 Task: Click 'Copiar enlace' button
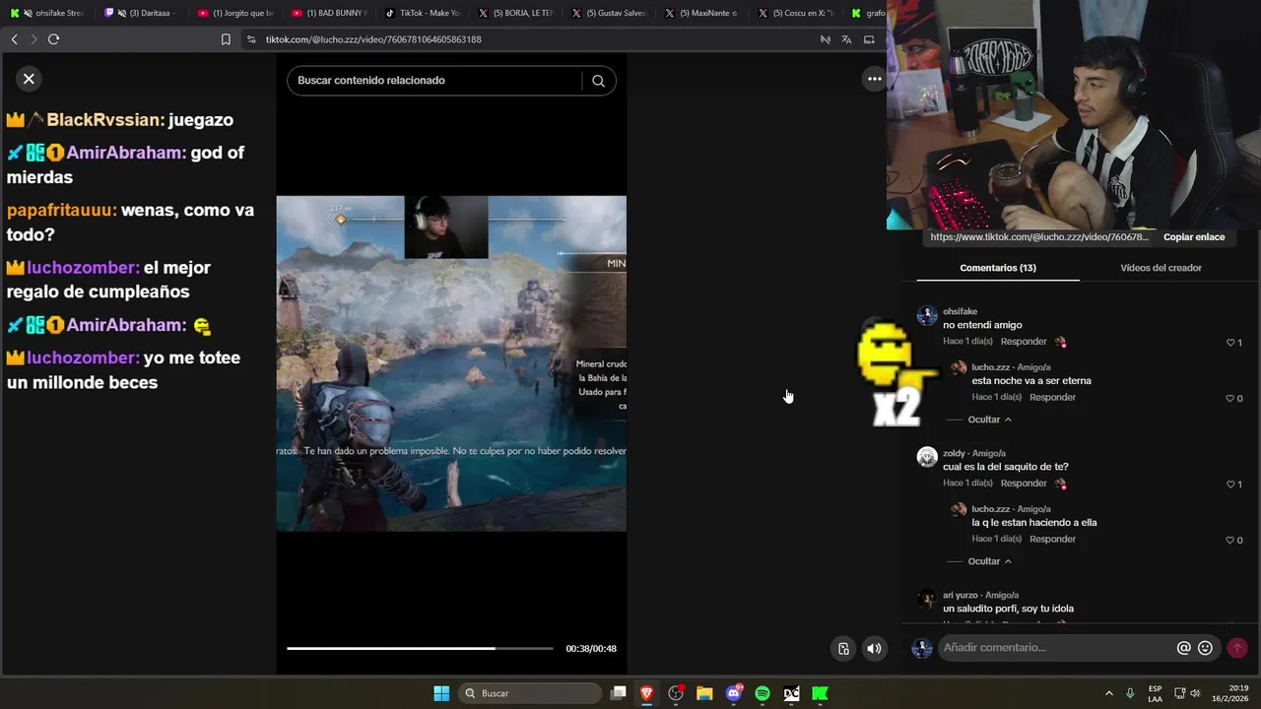tap(1194, 237)
